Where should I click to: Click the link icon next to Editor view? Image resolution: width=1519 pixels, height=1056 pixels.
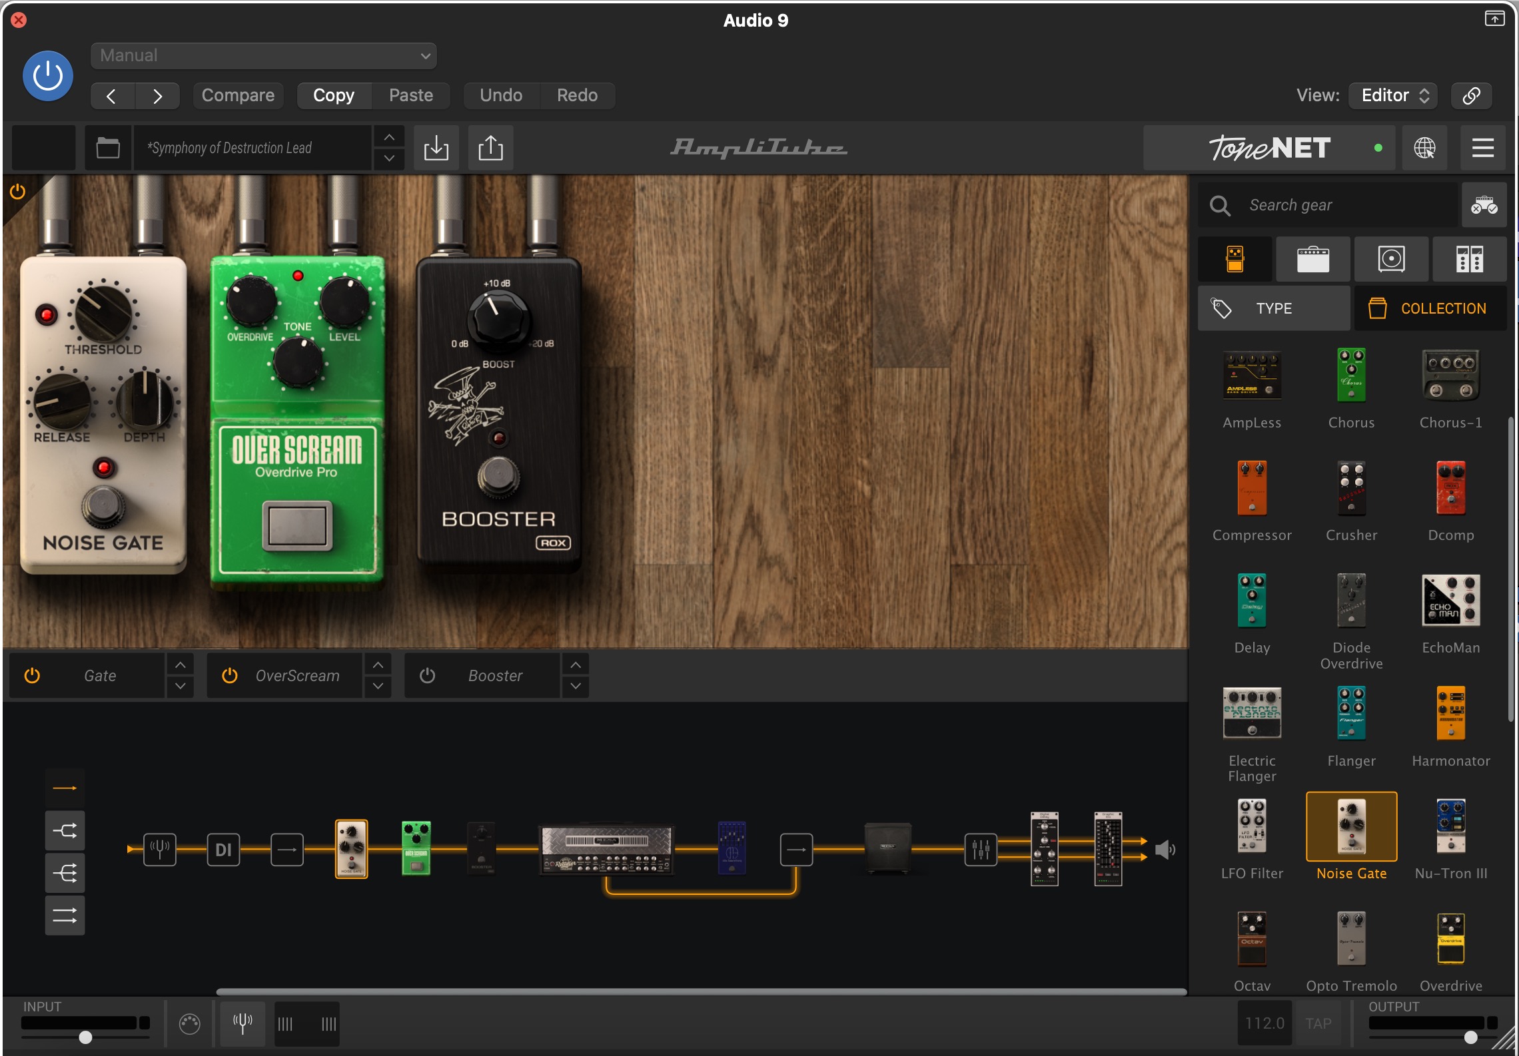pos(1472,95)
